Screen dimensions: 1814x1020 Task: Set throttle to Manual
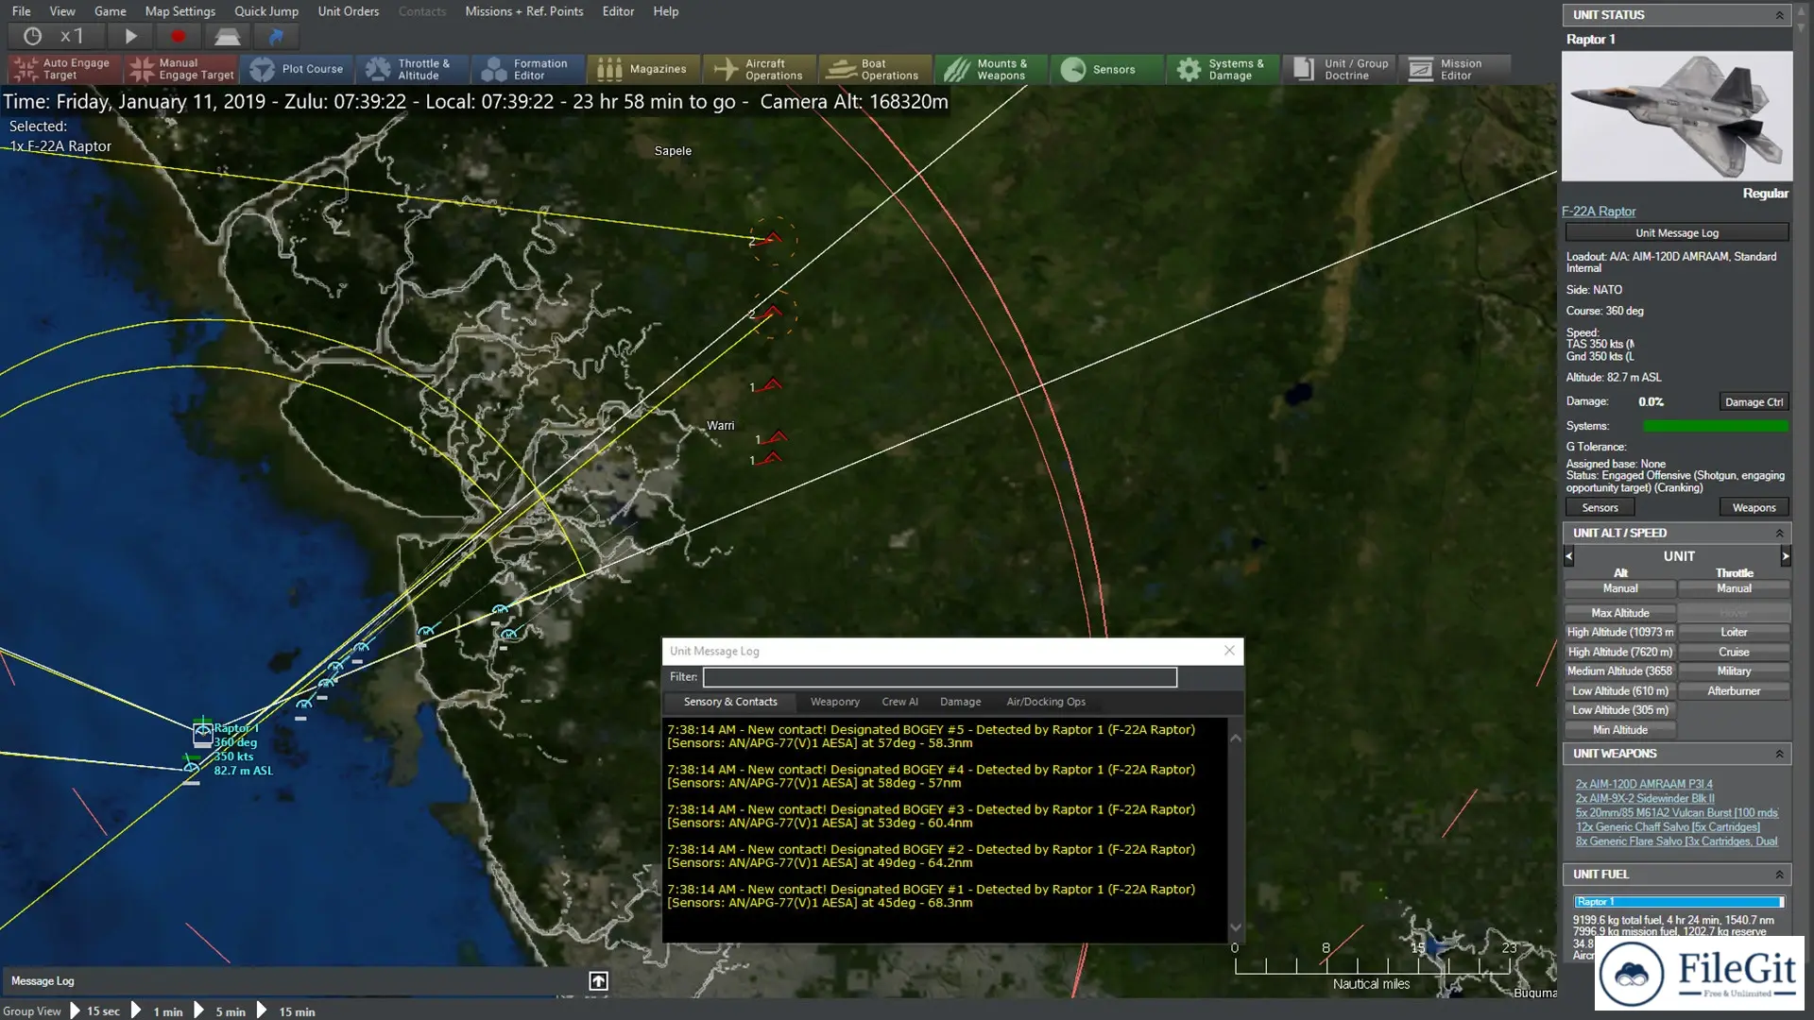tap(1734, 588)
